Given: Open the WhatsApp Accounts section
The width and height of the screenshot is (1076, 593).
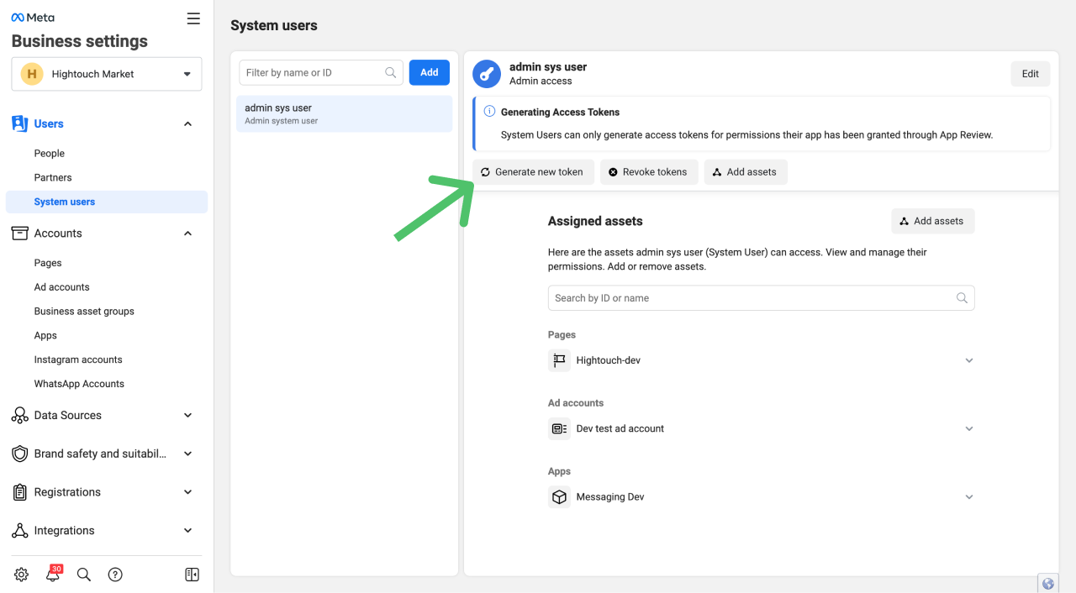Looking at the screenshot, I should coord(79,383).
